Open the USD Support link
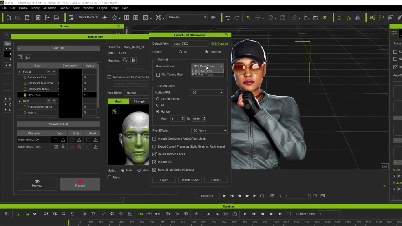Image resolution: width=402 pixels, height=226 pixels. point(219,44)
